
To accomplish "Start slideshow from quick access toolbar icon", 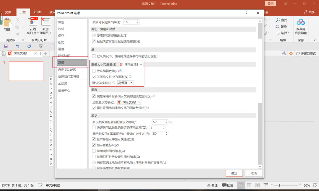I will click(x=41, y=46).
